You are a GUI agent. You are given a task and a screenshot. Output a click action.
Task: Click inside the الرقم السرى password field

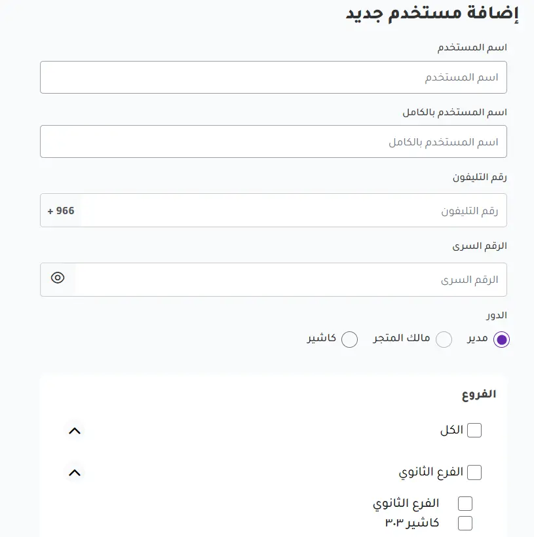point(295,279)
